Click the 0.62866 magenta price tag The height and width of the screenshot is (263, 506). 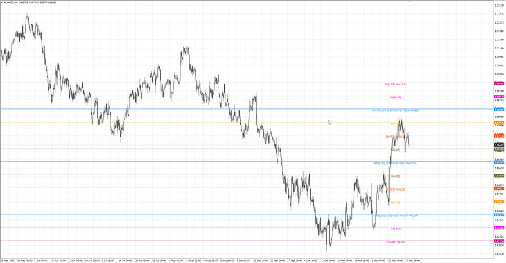click(x=499, y=228)
